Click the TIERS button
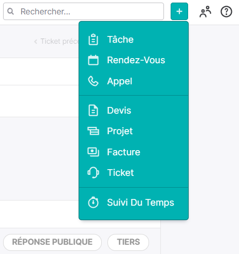Image resolution: width=239 pixels, height=254 pixels. click(x=128, y=242)
